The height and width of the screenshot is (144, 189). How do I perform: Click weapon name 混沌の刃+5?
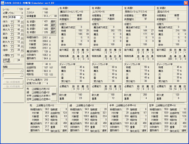[172, 12]
